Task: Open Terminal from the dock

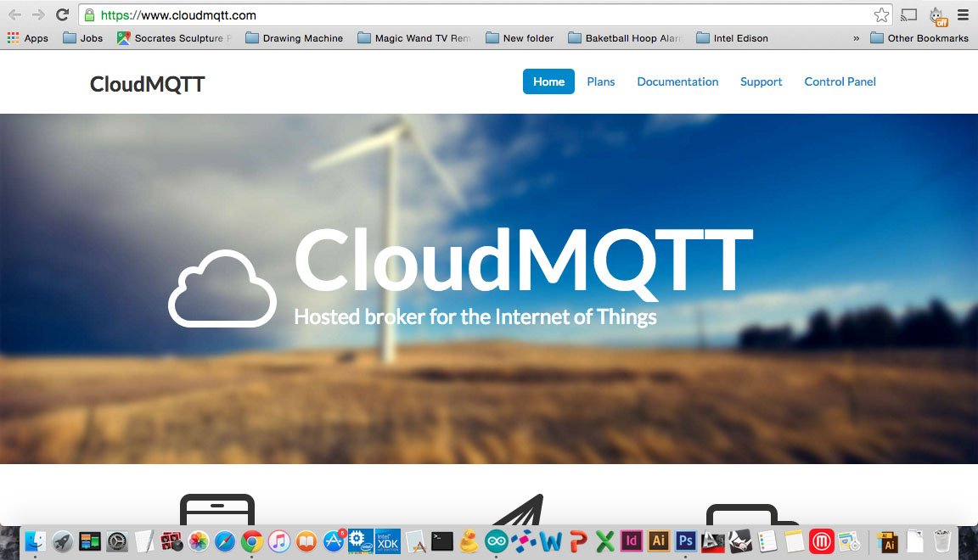Action: pos(442,541)
